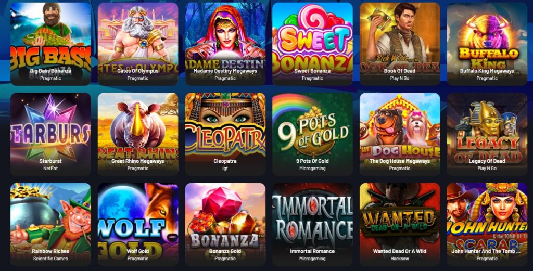Open the Legacy Of Dead slot
The height and width of the screenshot is (271, 533).
(487, 134)
